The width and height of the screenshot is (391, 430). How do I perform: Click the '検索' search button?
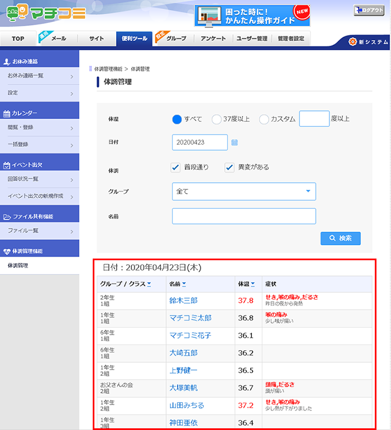click(340, 238)
